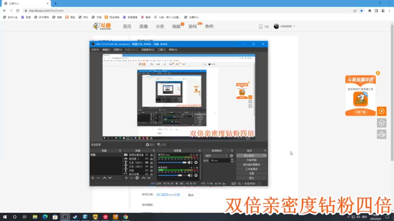Viewport: 394px width, 221px height.
Task: Click the phone download icon on Douyu
Action: click(x=261, y=27)
